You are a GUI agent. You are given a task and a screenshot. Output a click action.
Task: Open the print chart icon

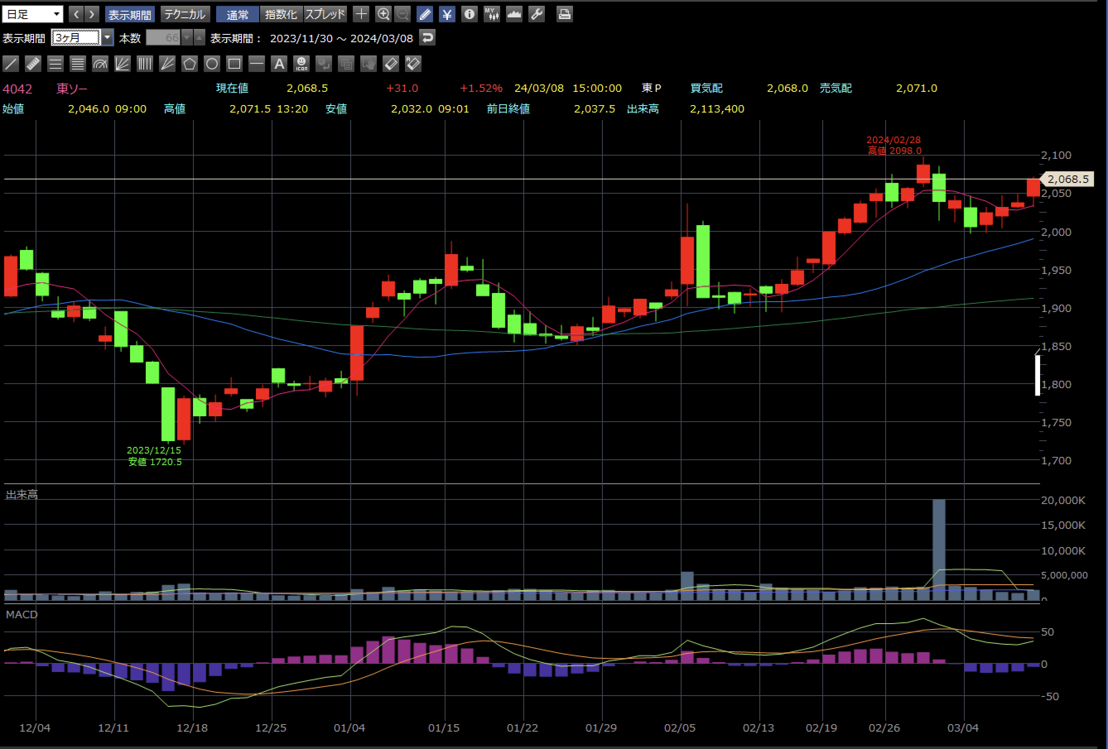[x=564, y=14]
